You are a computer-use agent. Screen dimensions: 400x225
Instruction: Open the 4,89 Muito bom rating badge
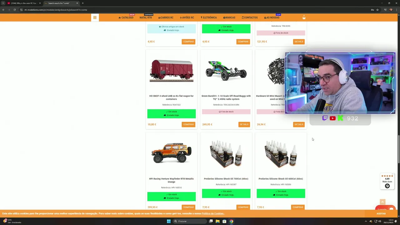coord(387,181)
